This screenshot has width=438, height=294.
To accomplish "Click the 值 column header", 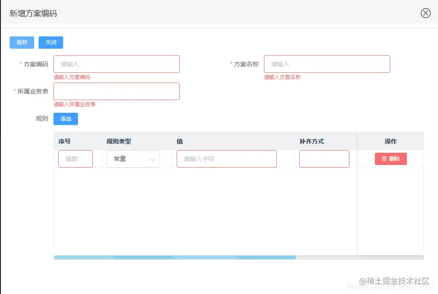I will pyautogui.click(x=180, y=141).
